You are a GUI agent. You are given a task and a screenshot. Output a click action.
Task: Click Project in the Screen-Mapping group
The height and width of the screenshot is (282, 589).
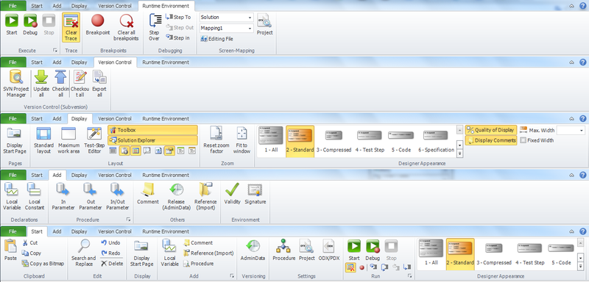tap(264, 24)
